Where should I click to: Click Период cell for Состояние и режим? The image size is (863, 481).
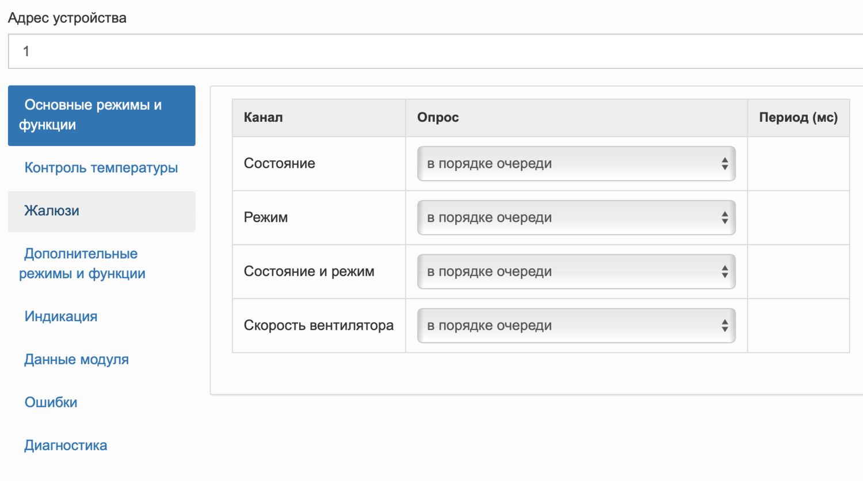(798, 272)
